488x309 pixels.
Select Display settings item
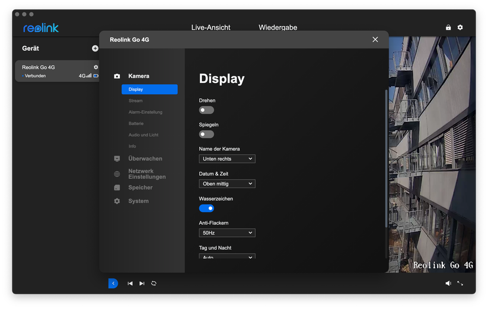(149, 89)
